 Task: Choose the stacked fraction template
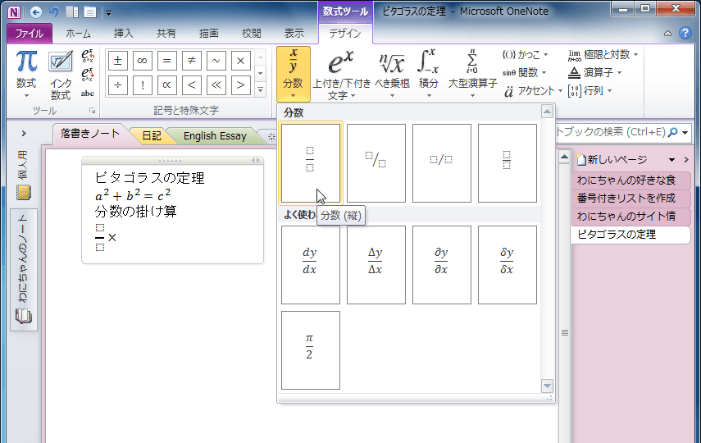tap(311, 163)
